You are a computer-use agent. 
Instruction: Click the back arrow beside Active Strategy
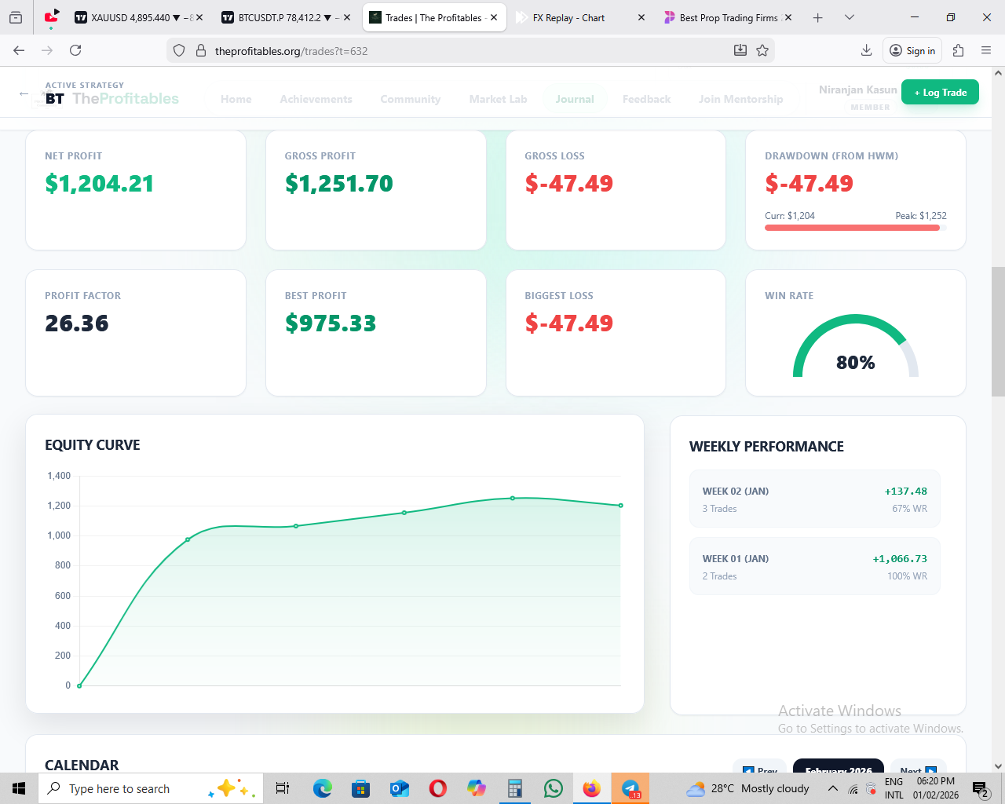pos(24,93)
